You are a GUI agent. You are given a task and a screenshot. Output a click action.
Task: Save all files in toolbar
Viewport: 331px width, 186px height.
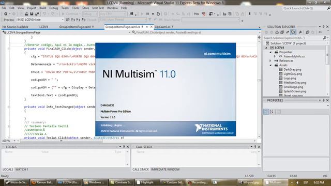(x=37, y=14)
